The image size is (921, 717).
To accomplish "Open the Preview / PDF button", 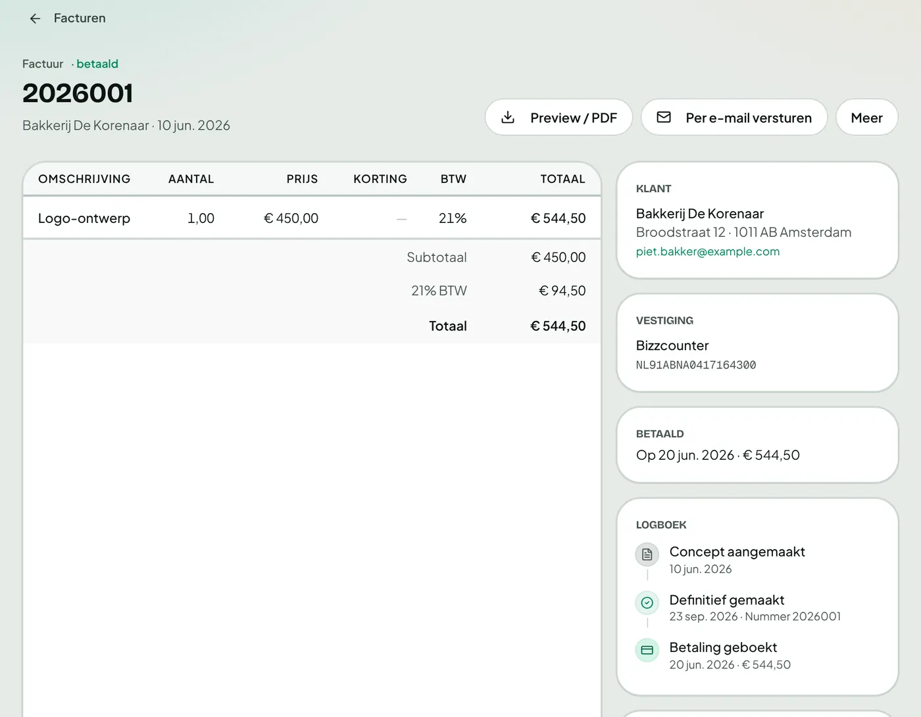I will click(559, 118).
